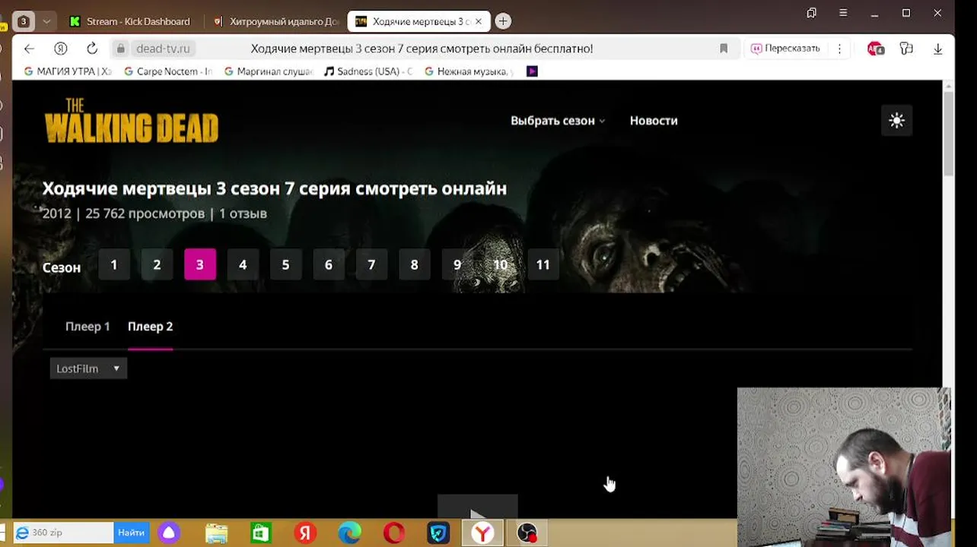
Task: Click the lock icon in address bar
Action: tap(120, 49)
